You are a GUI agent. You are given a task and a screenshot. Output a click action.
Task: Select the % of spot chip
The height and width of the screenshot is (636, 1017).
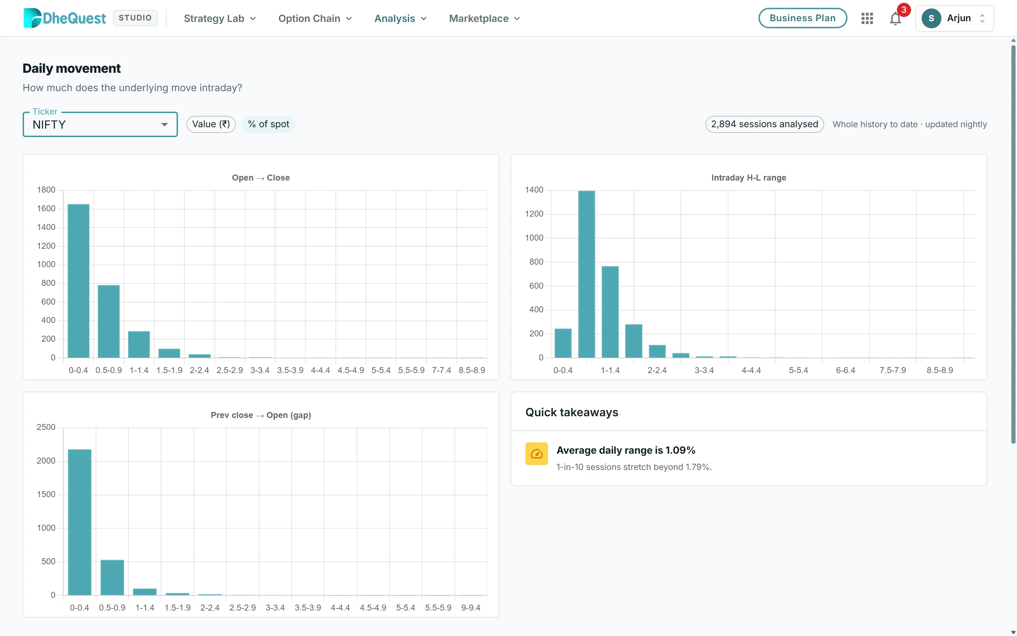(268, 124)
